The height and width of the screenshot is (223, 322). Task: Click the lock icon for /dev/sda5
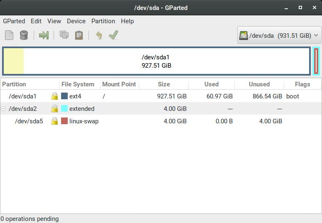(54, 121)
